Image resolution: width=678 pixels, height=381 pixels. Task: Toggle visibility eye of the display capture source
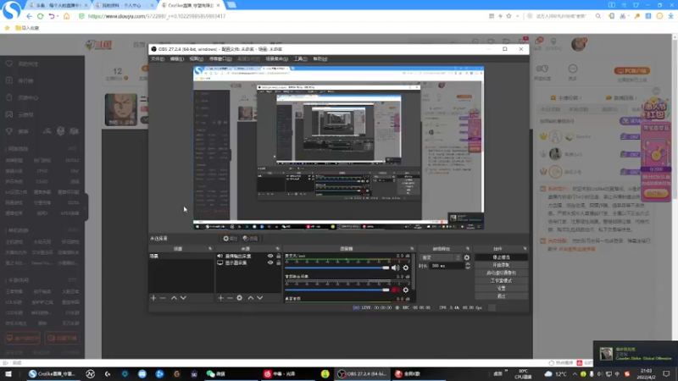point(270,262)
